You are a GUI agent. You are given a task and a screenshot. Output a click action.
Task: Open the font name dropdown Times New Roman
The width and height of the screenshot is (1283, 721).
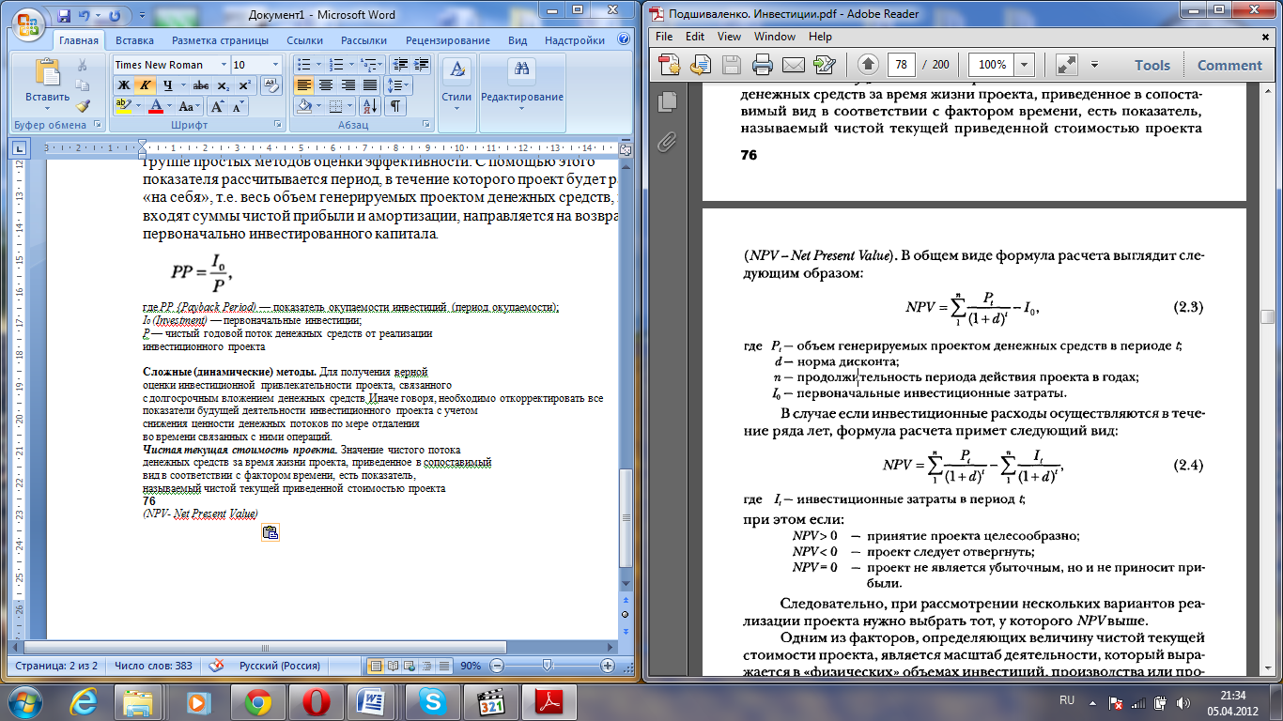click(224, 65)
